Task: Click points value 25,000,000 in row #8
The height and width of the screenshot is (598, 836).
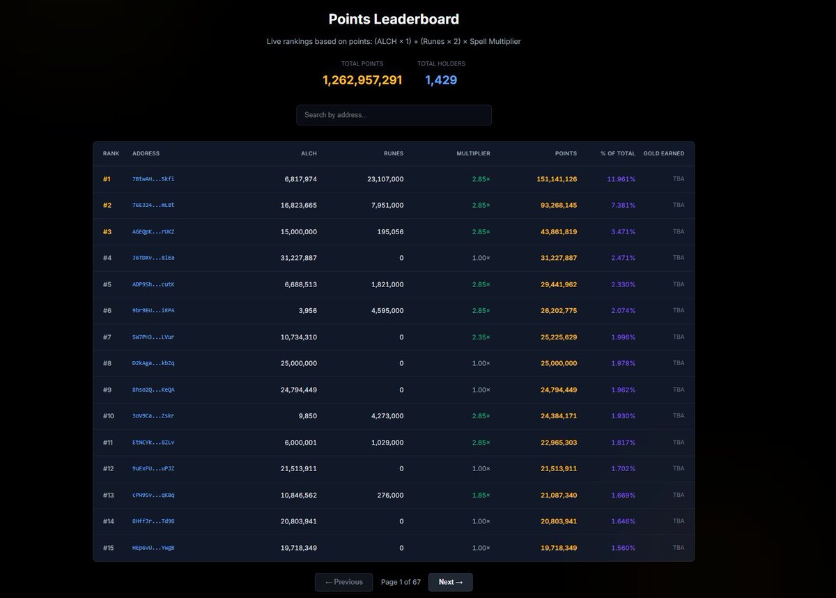Action: [558, 363]
